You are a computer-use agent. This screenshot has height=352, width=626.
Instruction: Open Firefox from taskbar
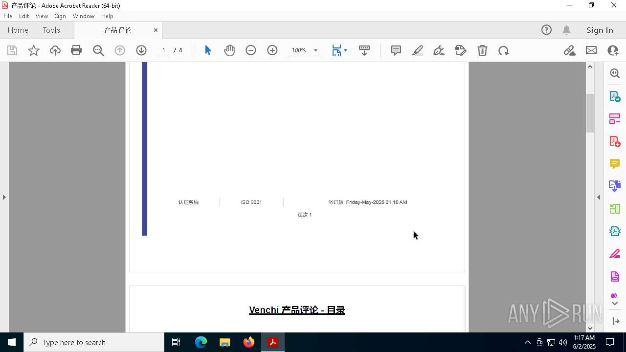(249, 342)
